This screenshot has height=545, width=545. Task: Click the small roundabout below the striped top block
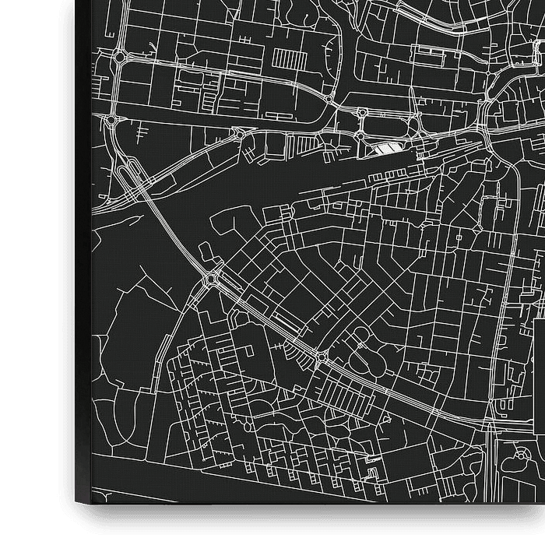[240, 134]
